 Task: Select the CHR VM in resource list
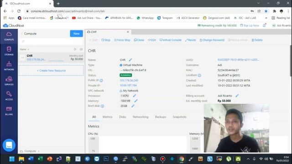[52, 57]
